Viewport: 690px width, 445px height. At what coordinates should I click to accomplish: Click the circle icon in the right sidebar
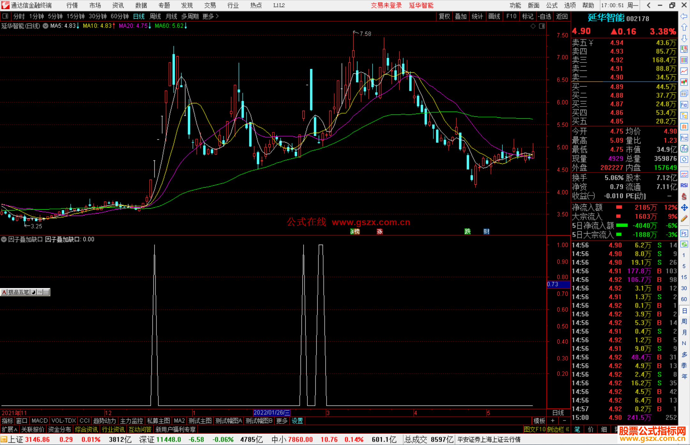coord(684,159)
